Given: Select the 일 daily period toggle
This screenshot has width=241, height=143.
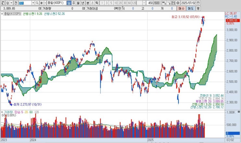Looking at the screenshot, I should (x=69, y=3).
